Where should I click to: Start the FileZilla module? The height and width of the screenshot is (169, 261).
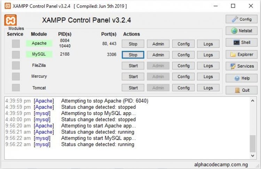(133, 66)
